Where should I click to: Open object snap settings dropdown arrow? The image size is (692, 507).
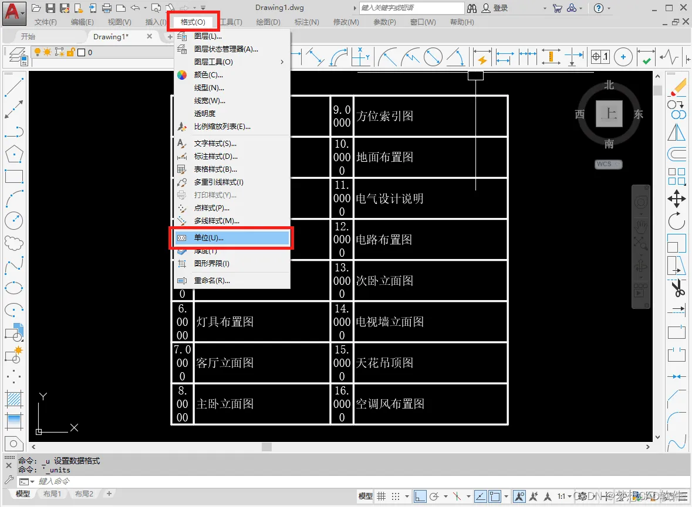point(506,496)
